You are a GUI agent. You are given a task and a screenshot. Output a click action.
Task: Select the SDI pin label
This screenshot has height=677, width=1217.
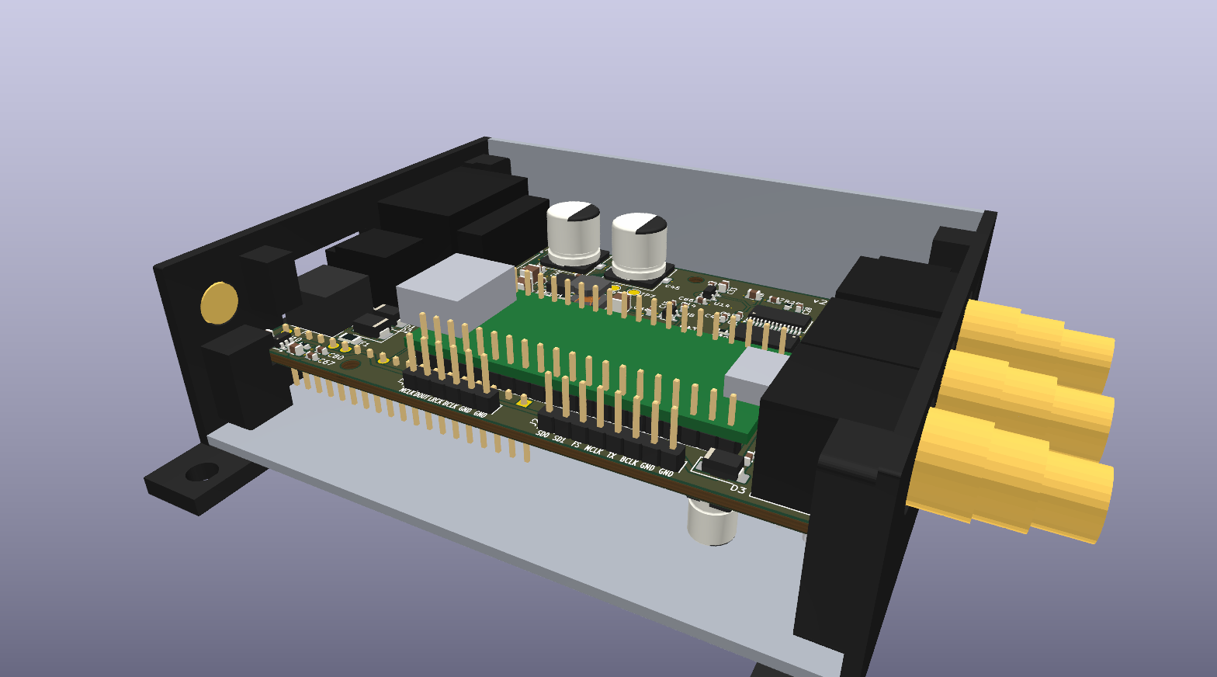(x=559, y=439)
